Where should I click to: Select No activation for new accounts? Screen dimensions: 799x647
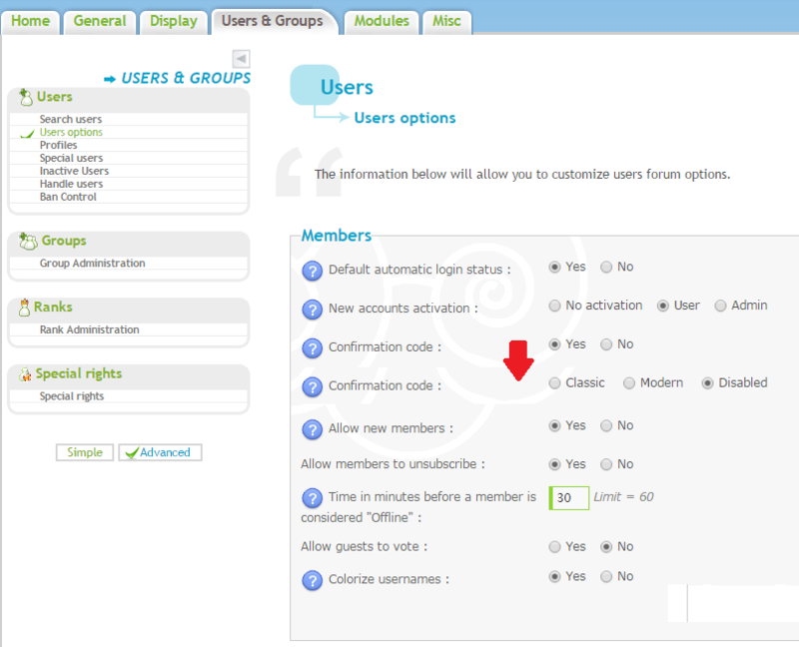tap(555, 306)
